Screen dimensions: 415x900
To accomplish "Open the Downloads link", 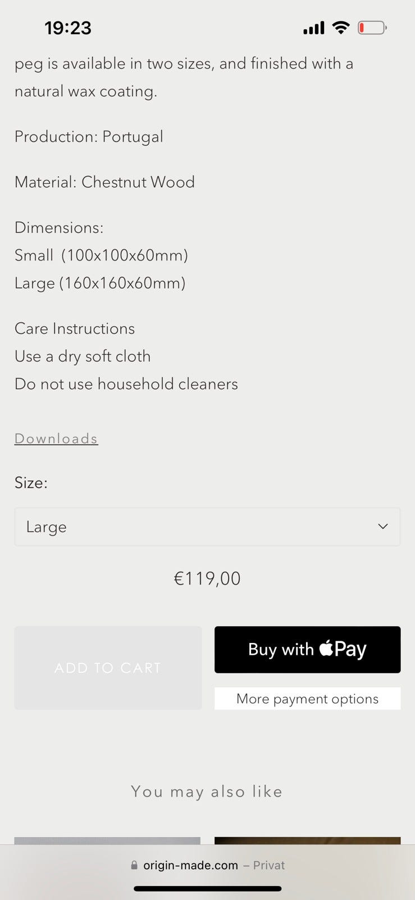I will 56,439.
